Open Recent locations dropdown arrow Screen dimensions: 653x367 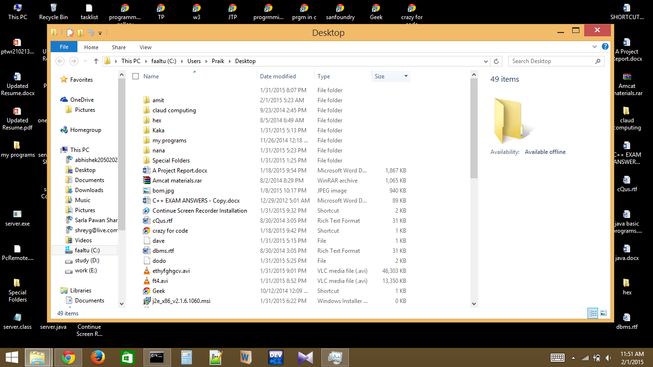point(86,61)
